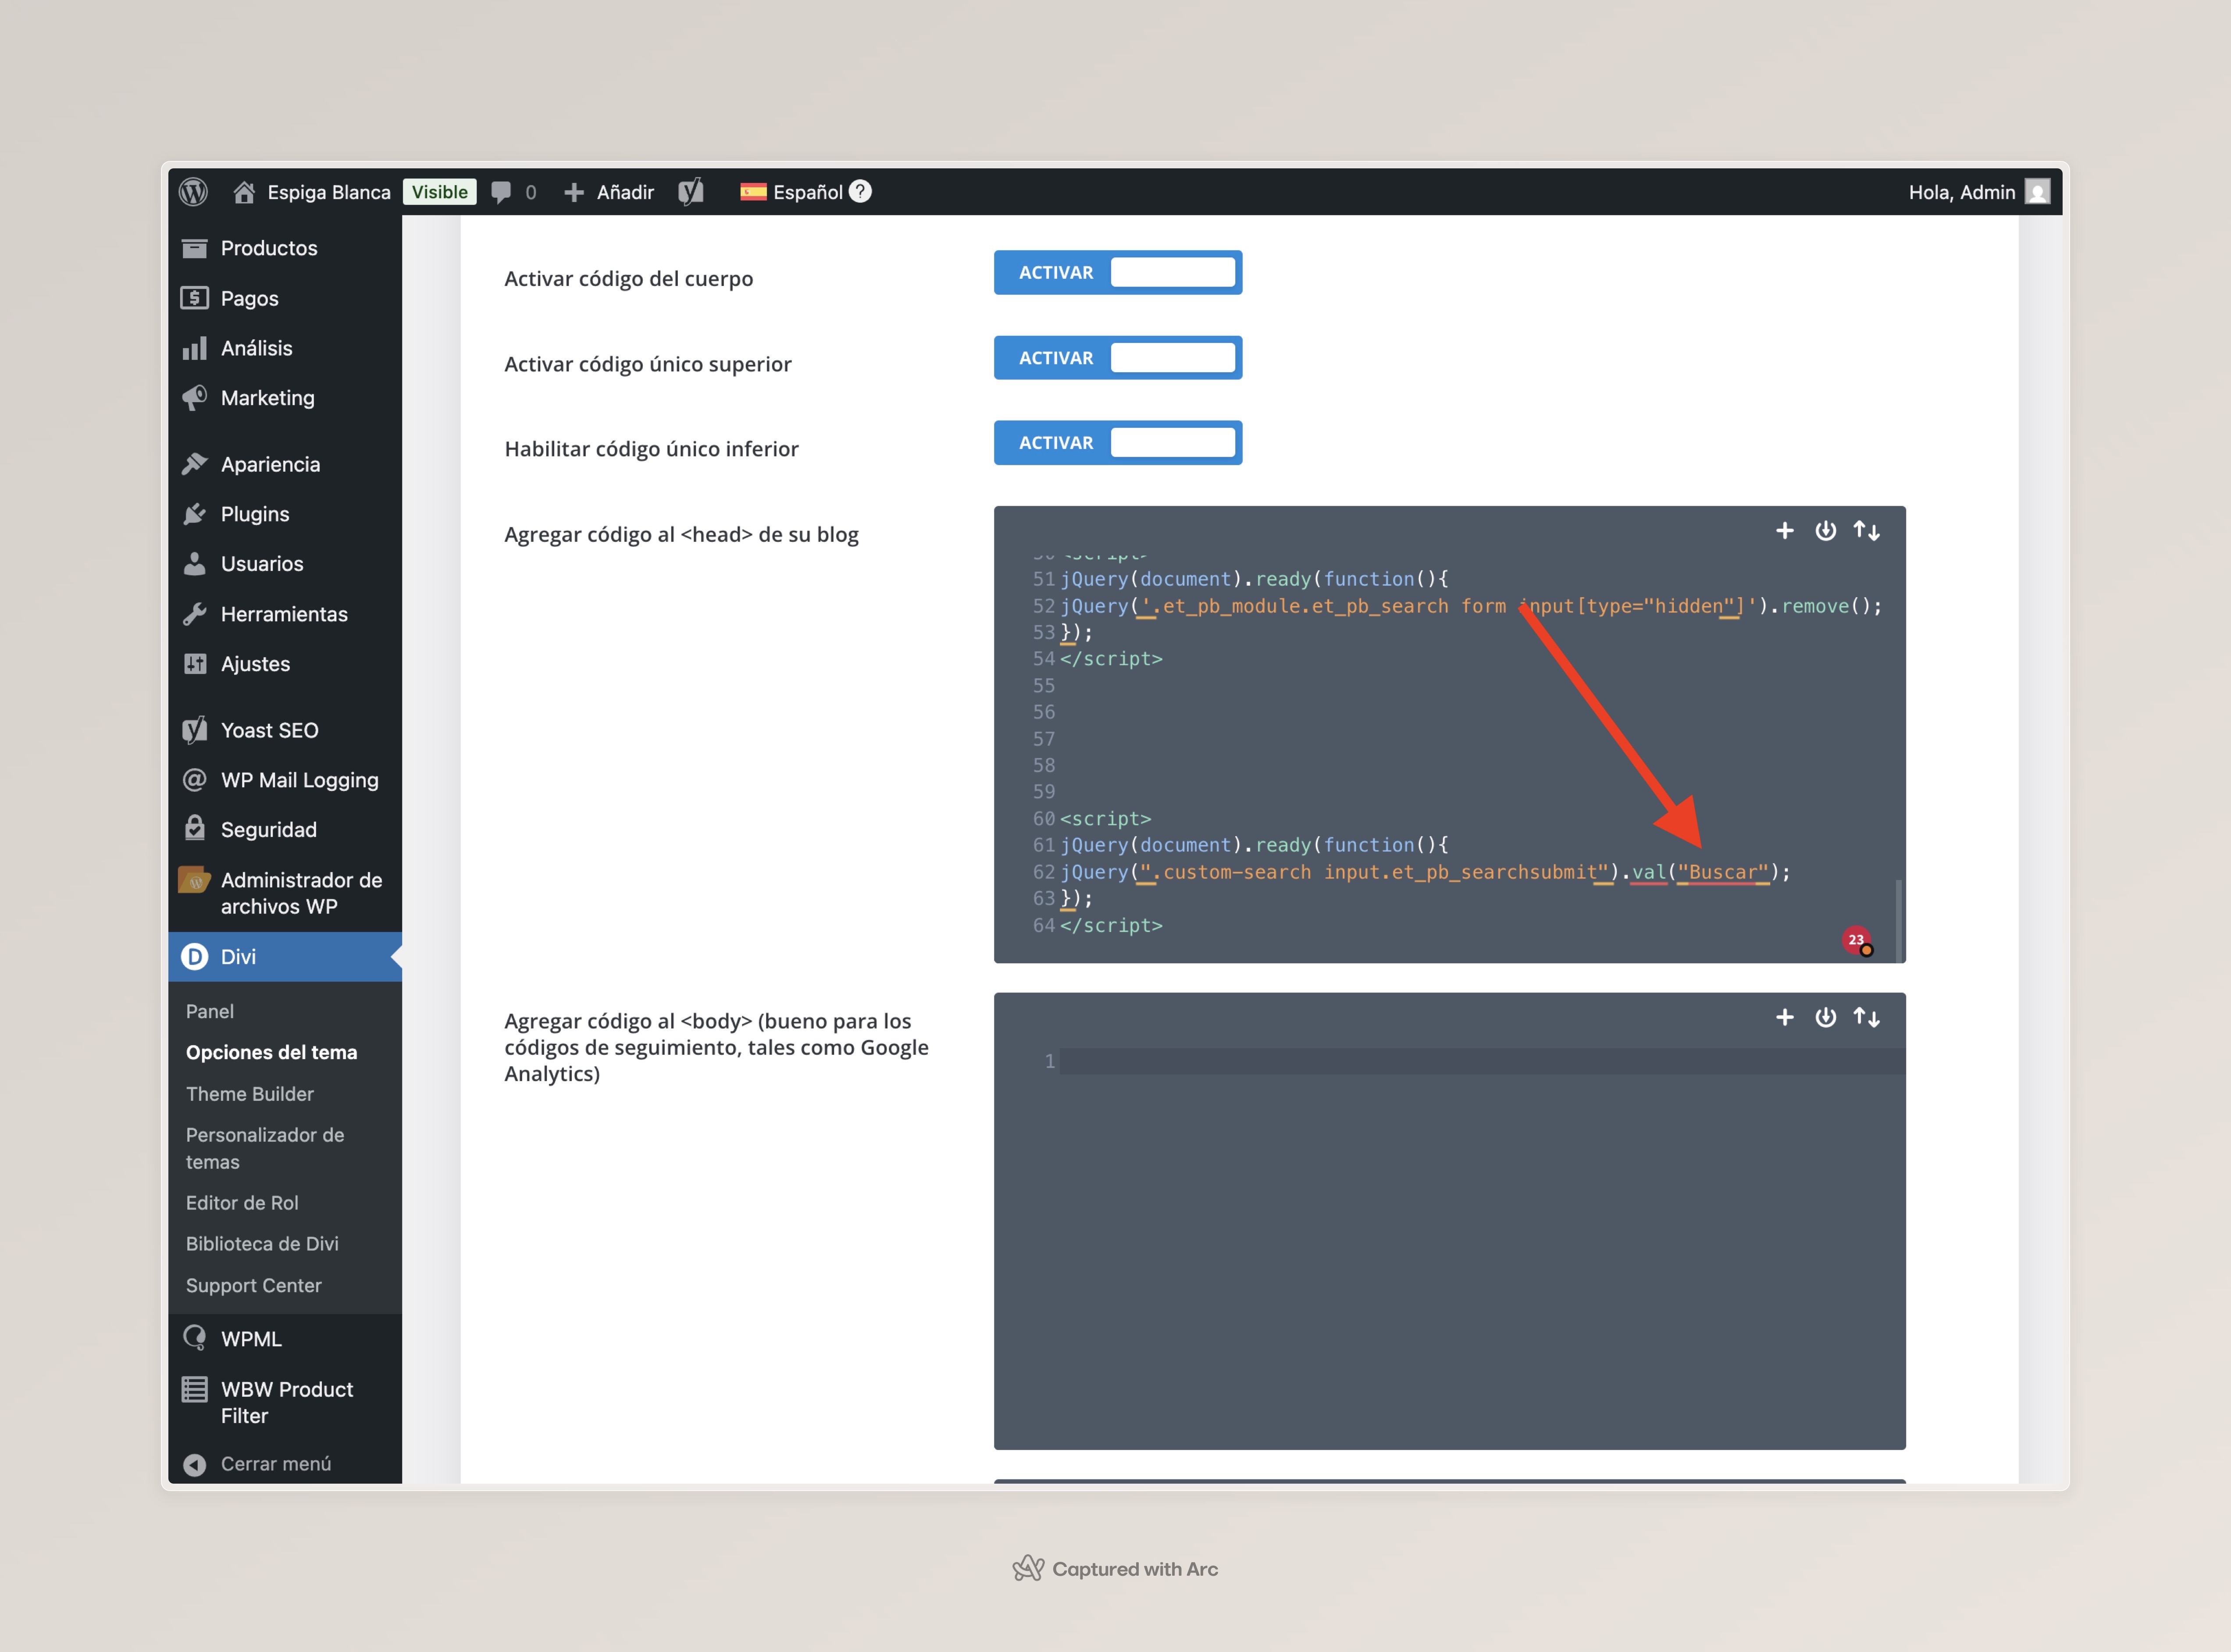Click the Espiga Blanca home icon
Image resolution: width=2231 pixels, height=1652 pixels.
click(x=243, y=192)
